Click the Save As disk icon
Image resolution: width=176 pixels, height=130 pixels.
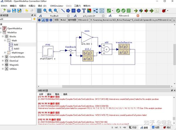point(19,11)
